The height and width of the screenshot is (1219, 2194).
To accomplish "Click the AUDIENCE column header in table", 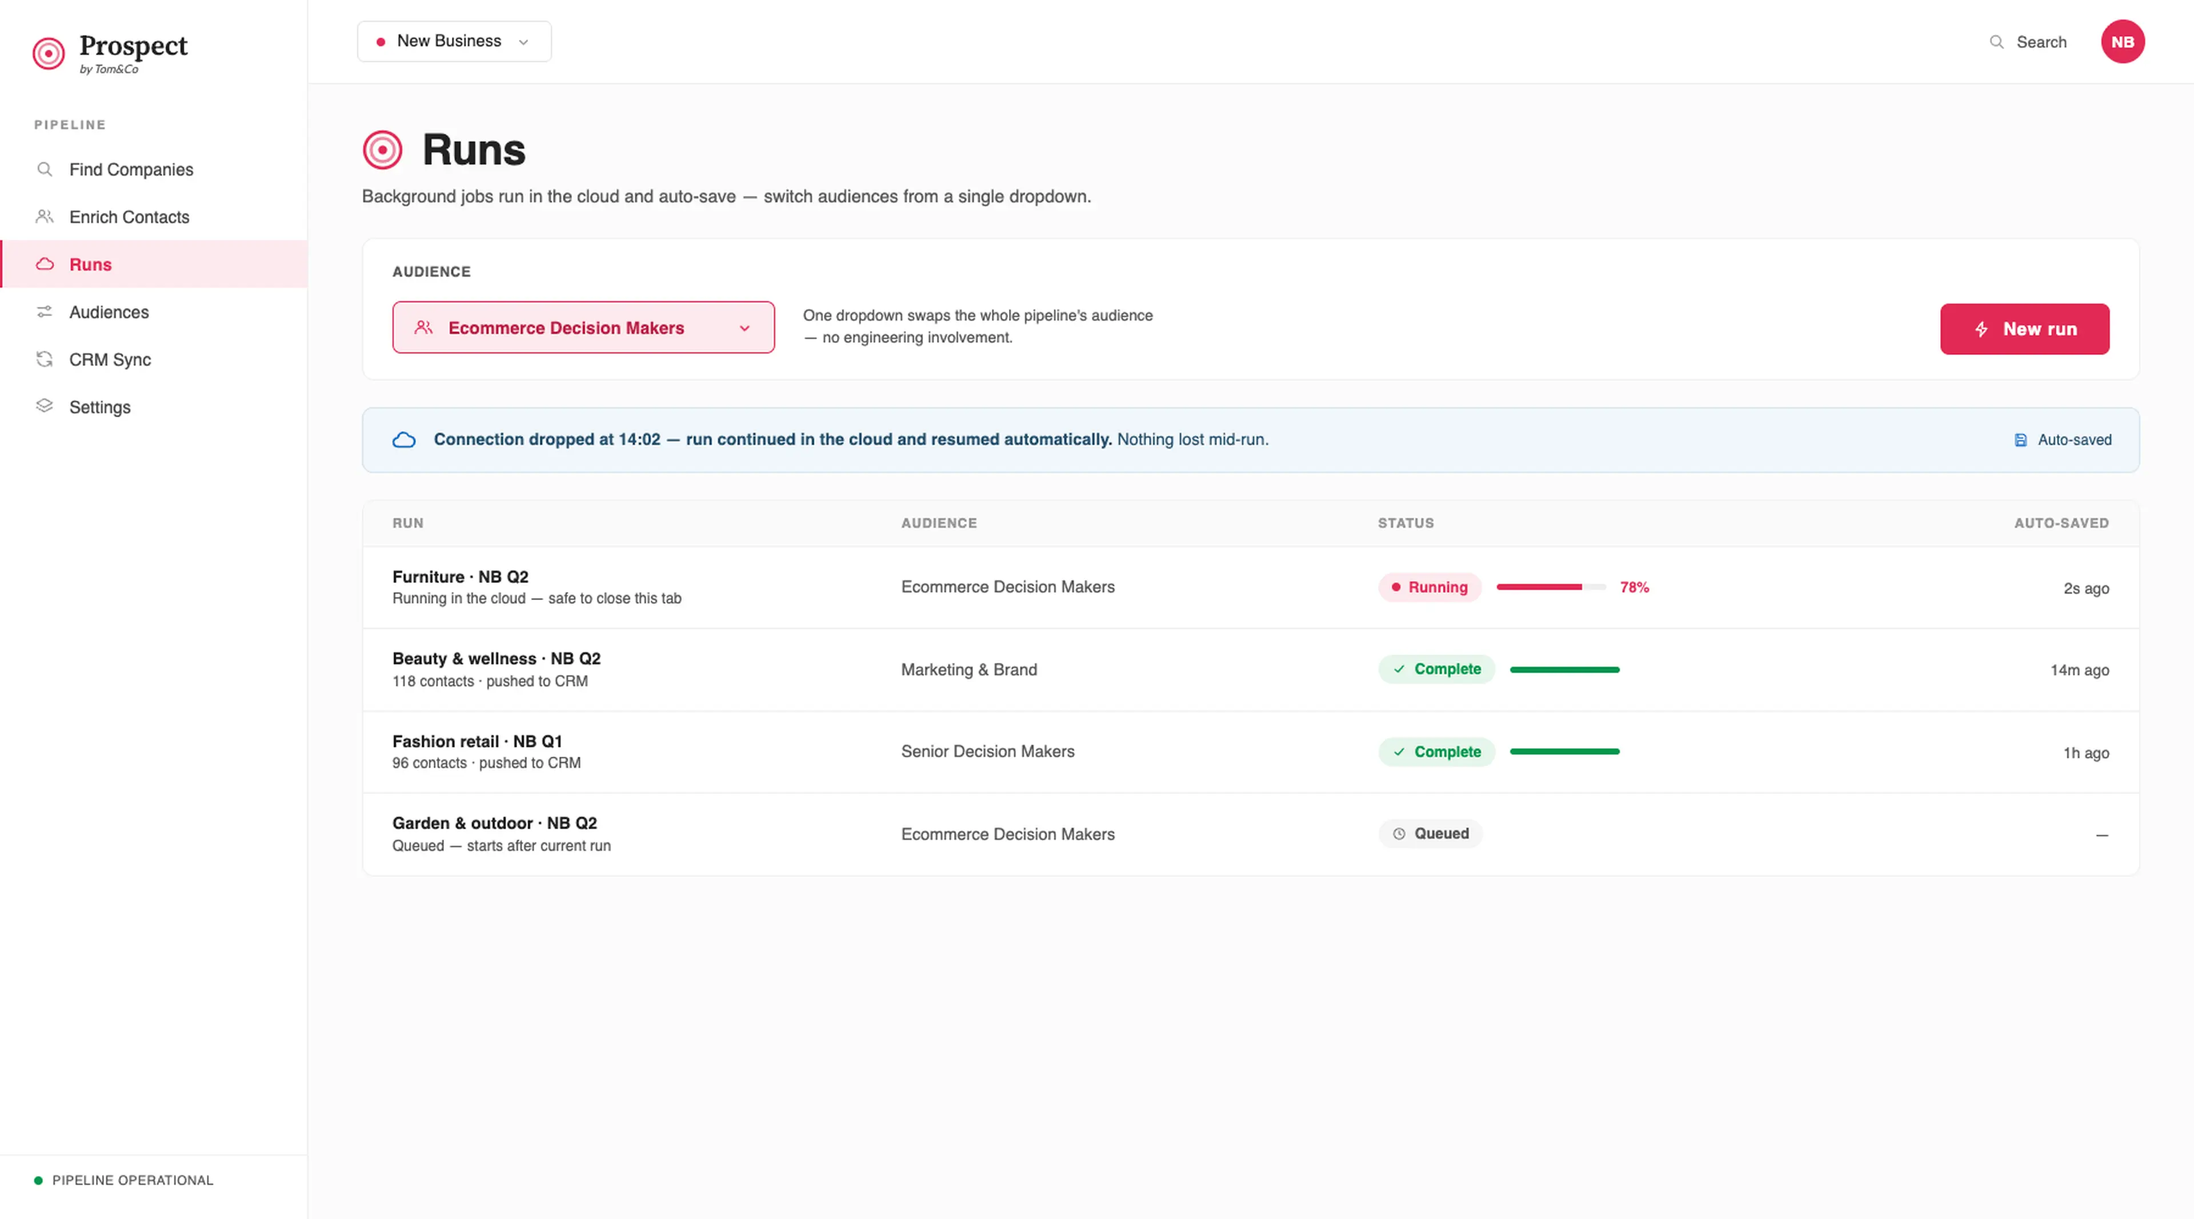I will coord(939,523).
